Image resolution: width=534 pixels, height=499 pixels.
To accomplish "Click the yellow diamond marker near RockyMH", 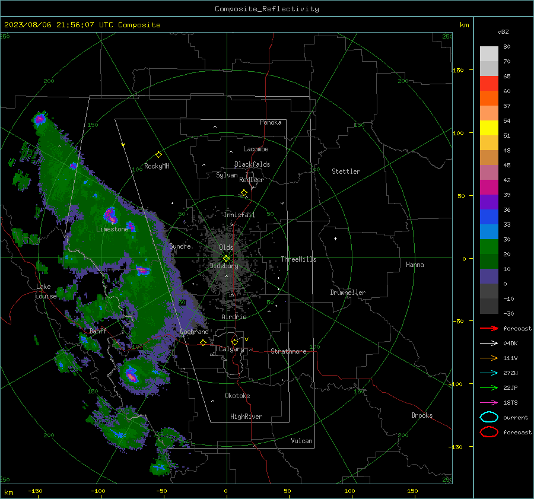I will [158, 155].
